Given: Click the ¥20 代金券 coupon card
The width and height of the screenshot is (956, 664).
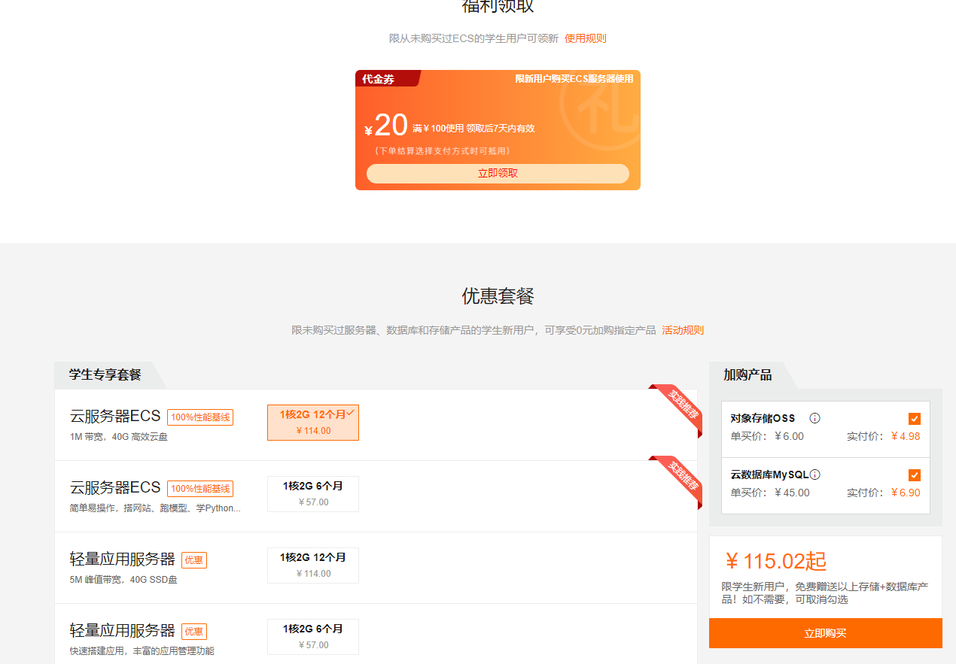Looking at the screenshot, I should (498, 130).
